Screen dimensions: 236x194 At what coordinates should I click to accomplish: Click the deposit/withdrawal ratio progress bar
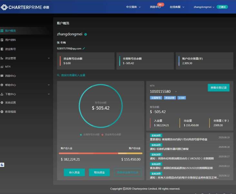click(x=100, y=153)
